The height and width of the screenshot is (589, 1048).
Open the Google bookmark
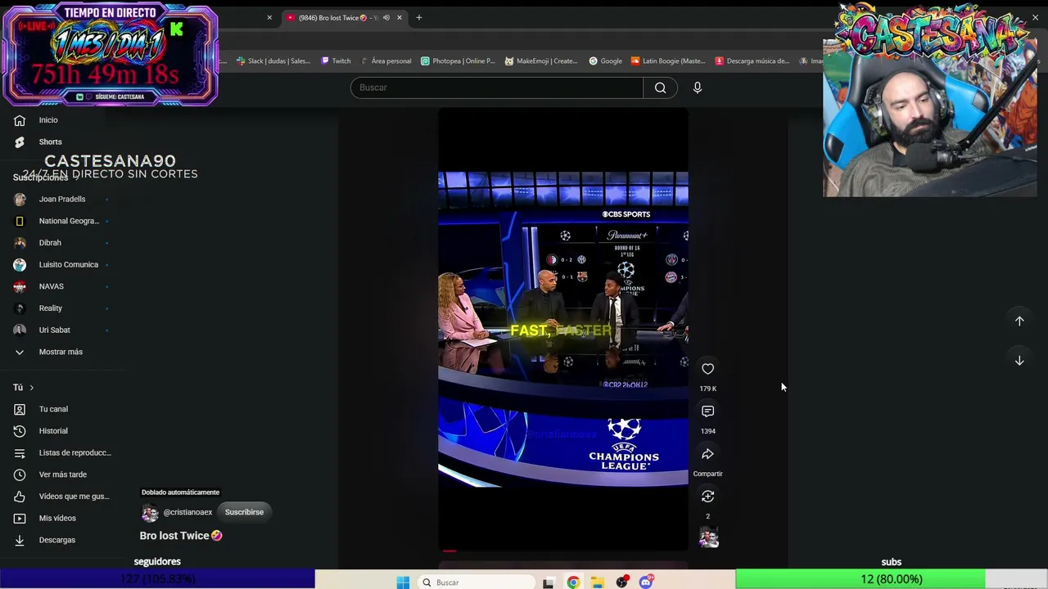click(x=605, y=61)
